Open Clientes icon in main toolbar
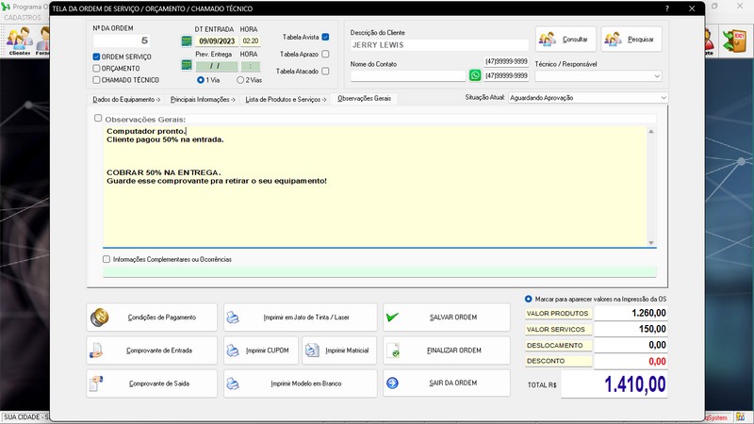Viewport: 754px width, 424px height. point(19,41)
